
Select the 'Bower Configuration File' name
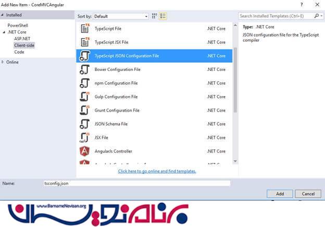(x=118, y=69)
